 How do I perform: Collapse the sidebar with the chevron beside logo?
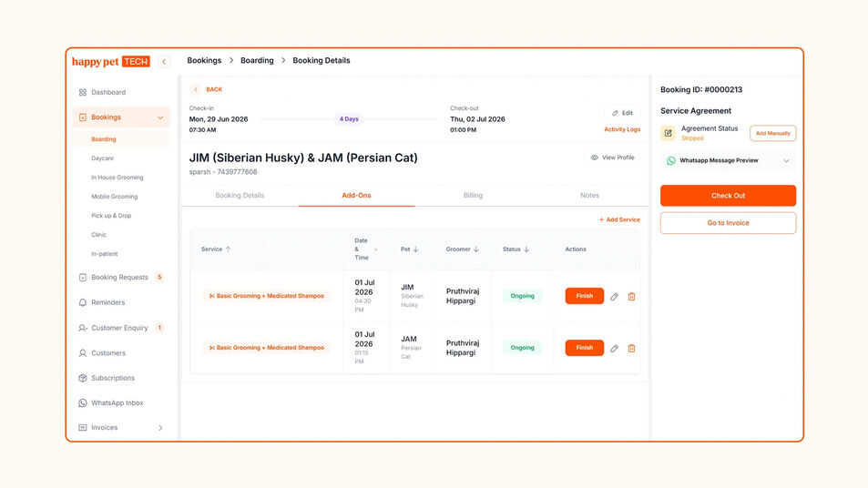164,61
